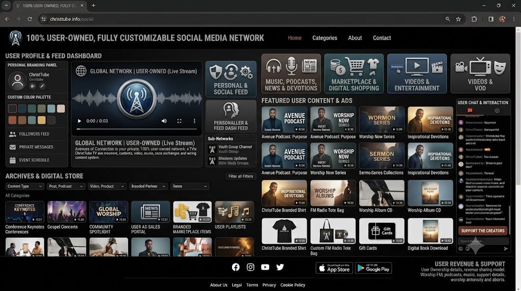521x291 pixels.
Task: Pick the tan color palette swatch
Action: (x=61, y=109)
